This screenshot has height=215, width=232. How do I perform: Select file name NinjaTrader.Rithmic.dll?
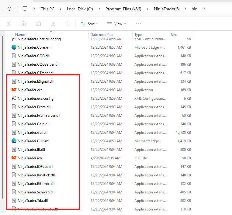tap(36, 184)
